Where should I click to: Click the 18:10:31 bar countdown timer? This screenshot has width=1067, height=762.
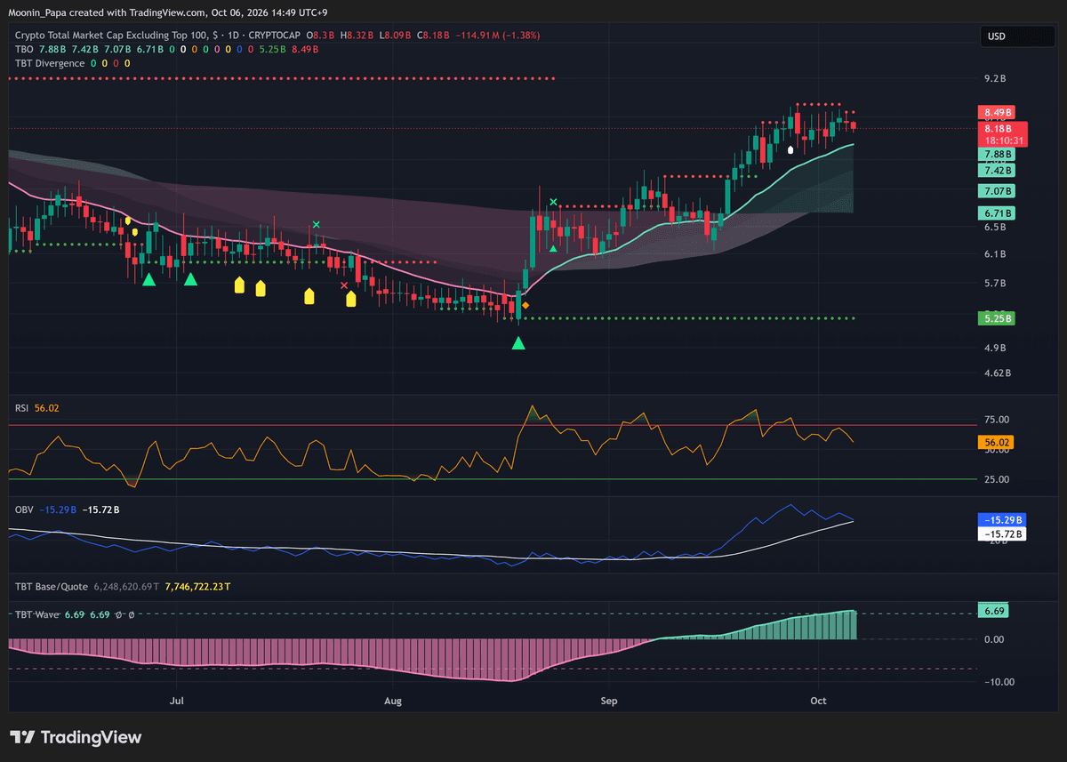click(x=1004, y=140)
